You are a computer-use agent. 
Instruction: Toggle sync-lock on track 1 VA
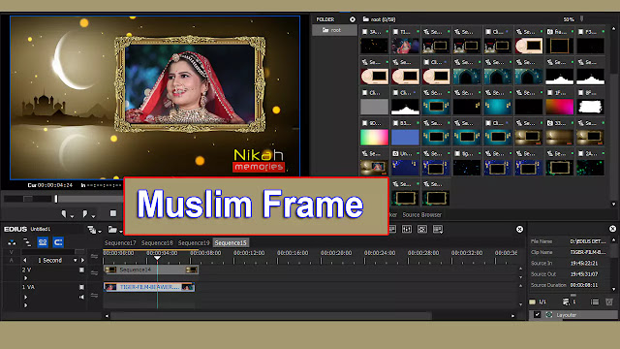tap(94, 295)
